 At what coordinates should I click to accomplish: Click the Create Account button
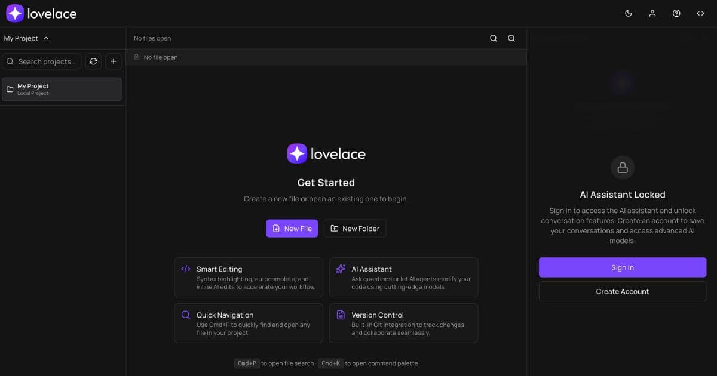coord(622,291)
